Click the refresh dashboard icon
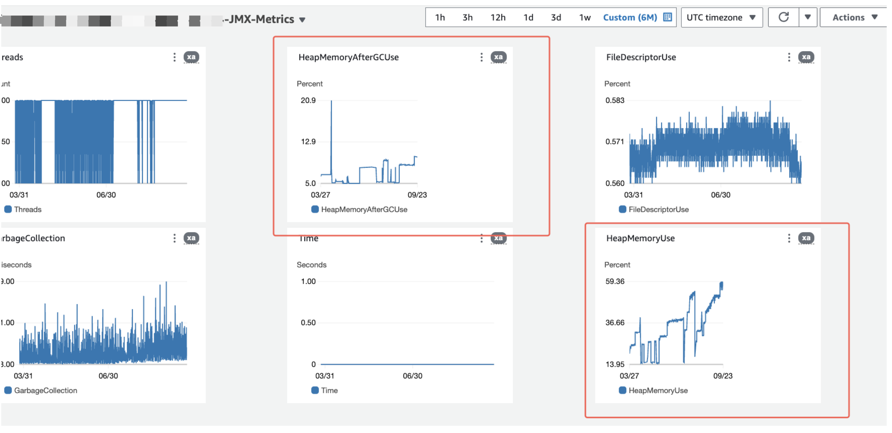Screen dimensions: 892x433 [784, 17]
